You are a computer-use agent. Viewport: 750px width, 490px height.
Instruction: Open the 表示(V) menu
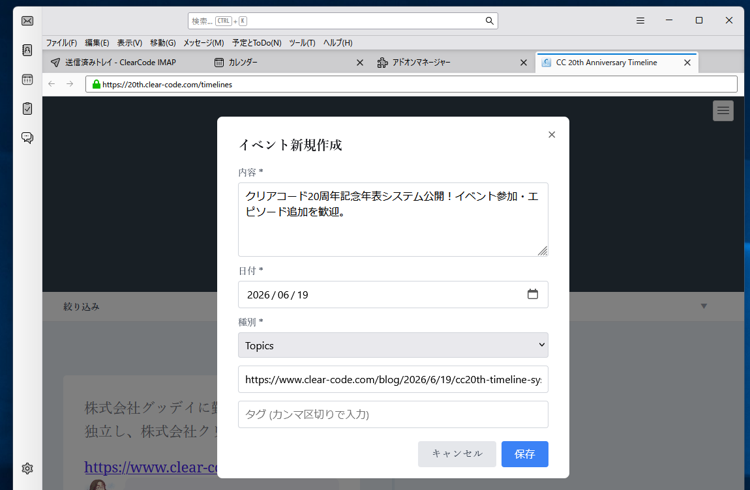point(130,42)
